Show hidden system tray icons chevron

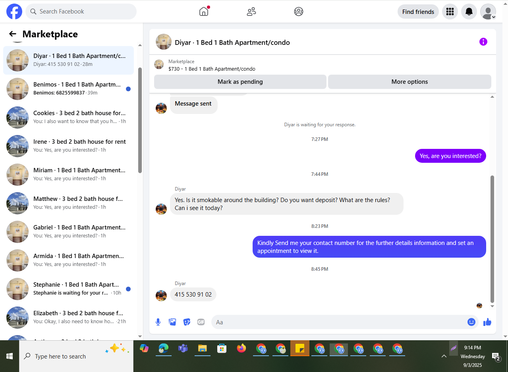click(x=444, y=356)
